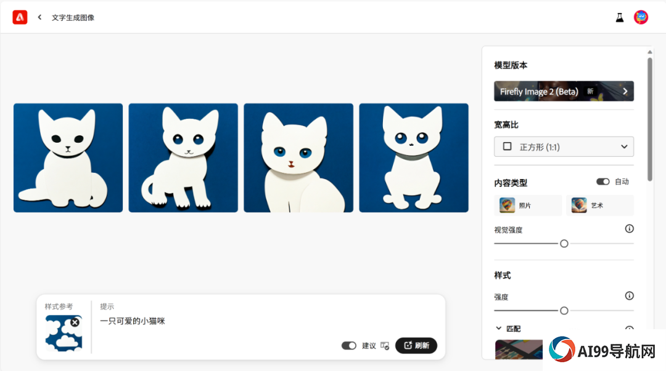Open the user profile avatar
666x371 pixels.
(641, 17)
